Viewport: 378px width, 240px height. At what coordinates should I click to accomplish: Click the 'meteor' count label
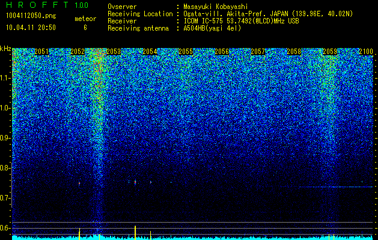pos(85,19)
